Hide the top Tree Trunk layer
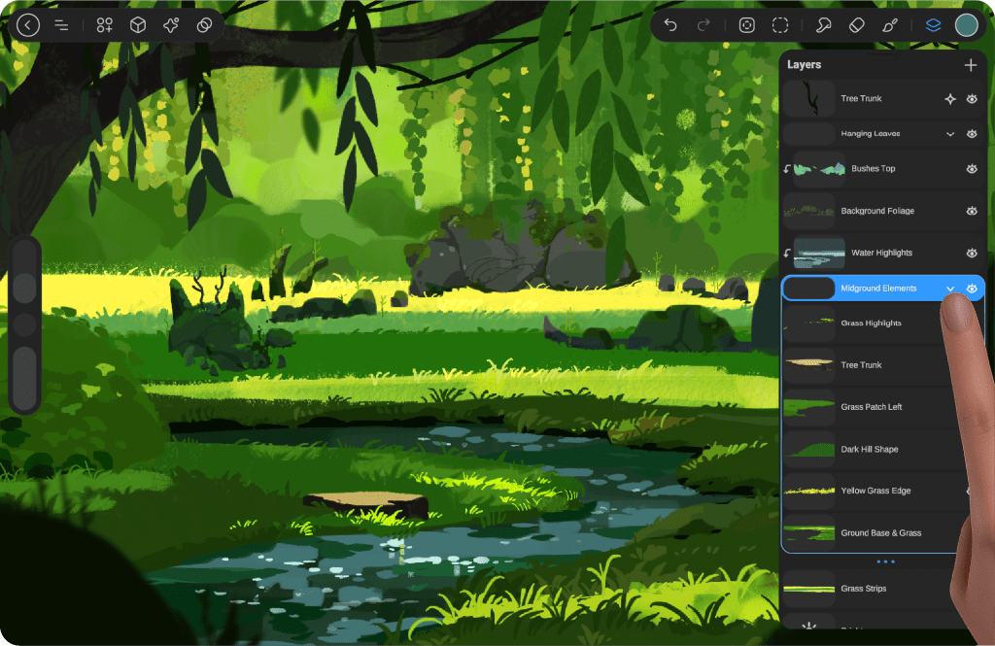 (972, 99)
